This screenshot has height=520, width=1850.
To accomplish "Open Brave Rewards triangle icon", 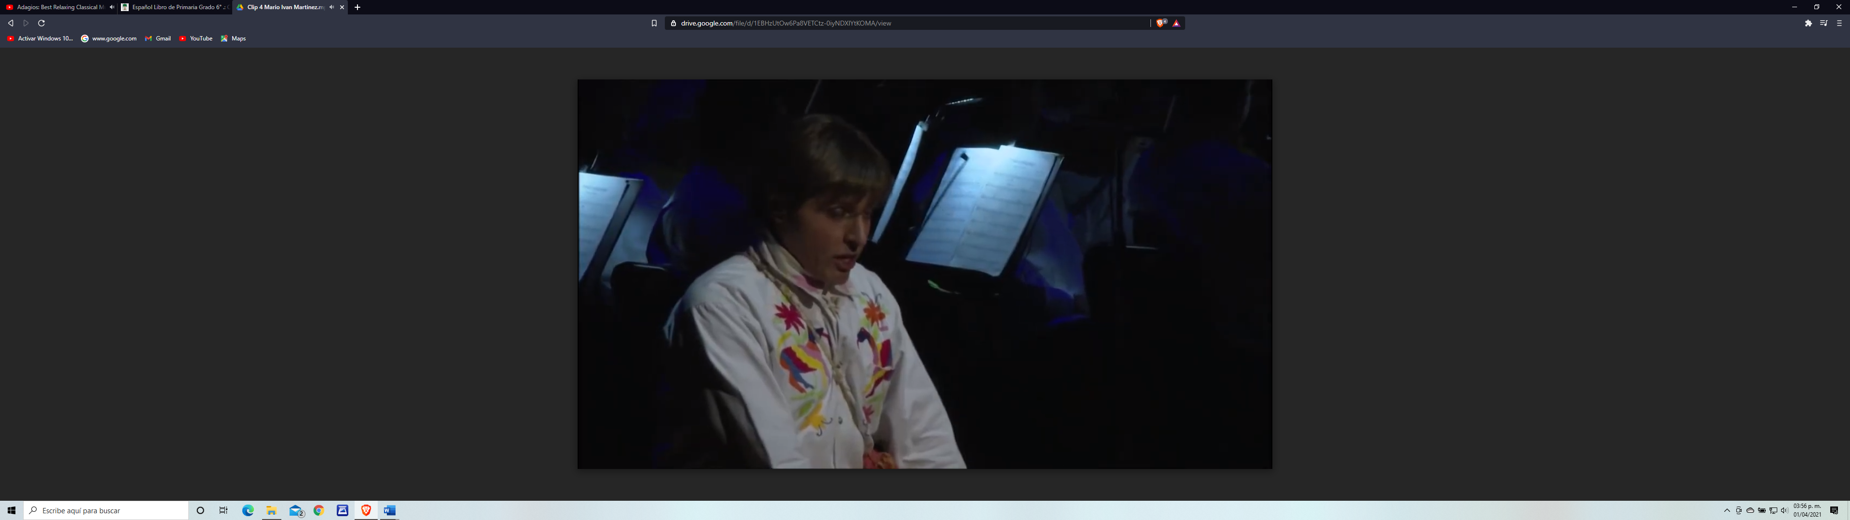I will click(x=1176, y=23).
